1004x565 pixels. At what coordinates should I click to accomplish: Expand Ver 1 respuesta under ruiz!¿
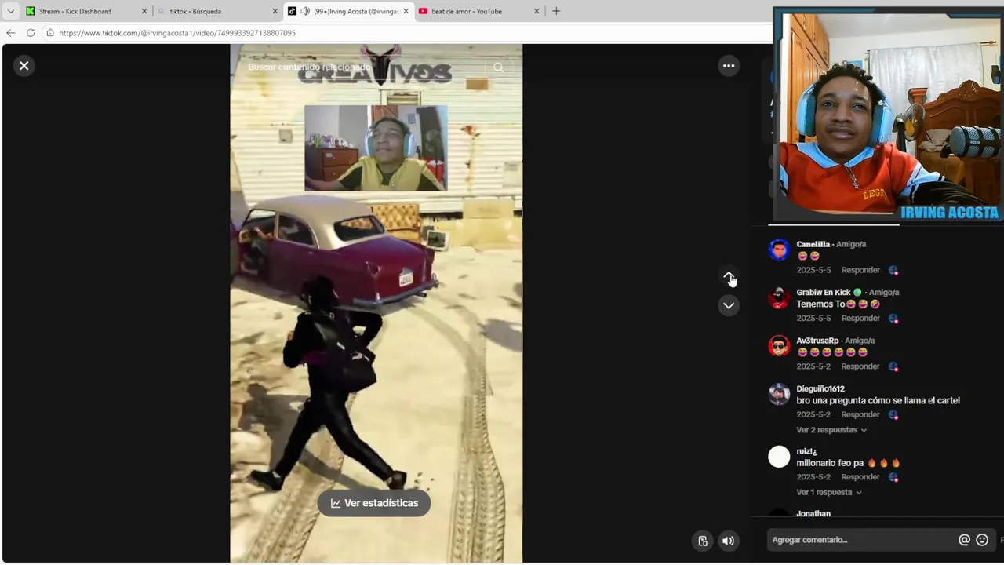pyautogui.click(x=829, y=492)
